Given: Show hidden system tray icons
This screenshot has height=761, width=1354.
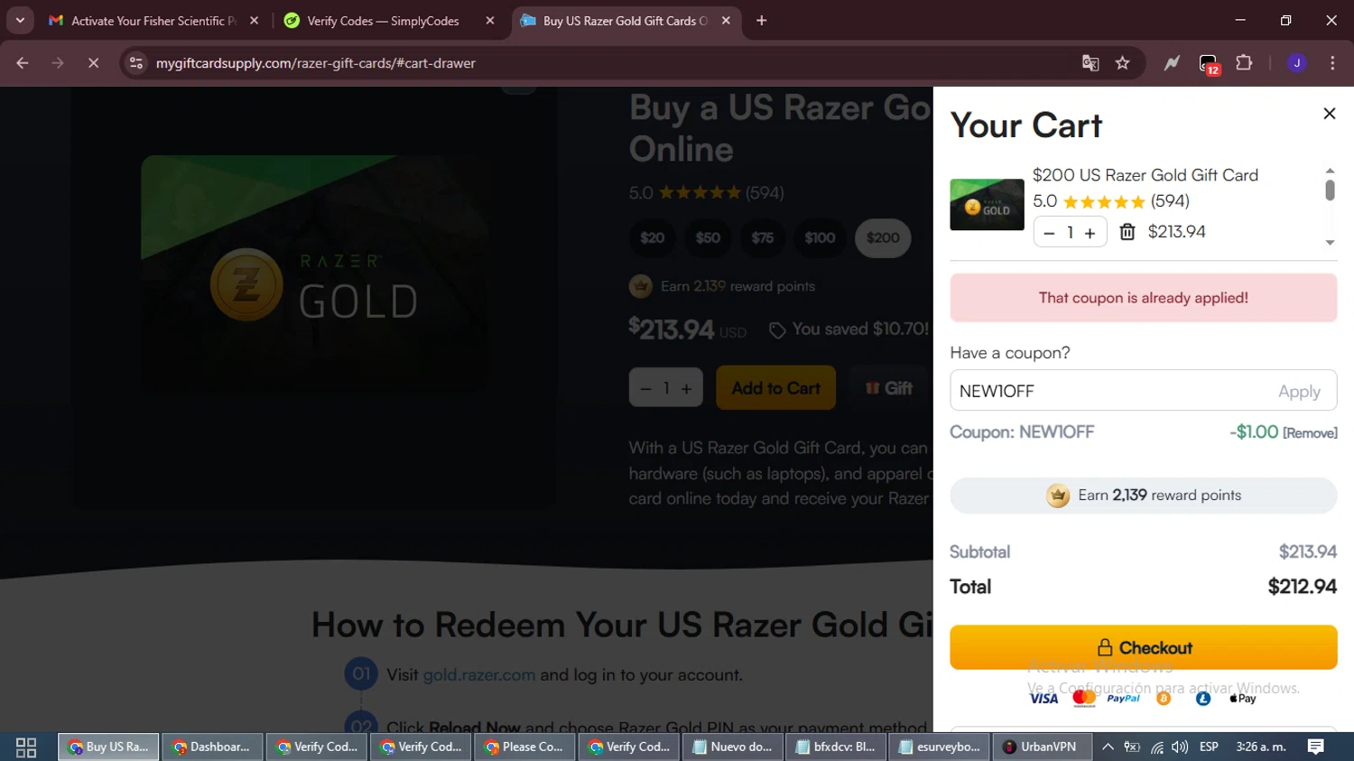Looking at the screenshot, I should (x=1108, y=747).
